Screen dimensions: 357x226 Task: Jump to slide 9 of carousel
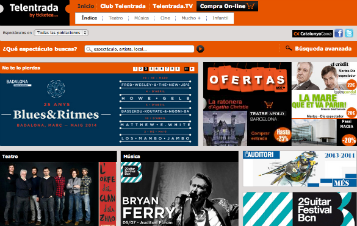click(178, 69)
